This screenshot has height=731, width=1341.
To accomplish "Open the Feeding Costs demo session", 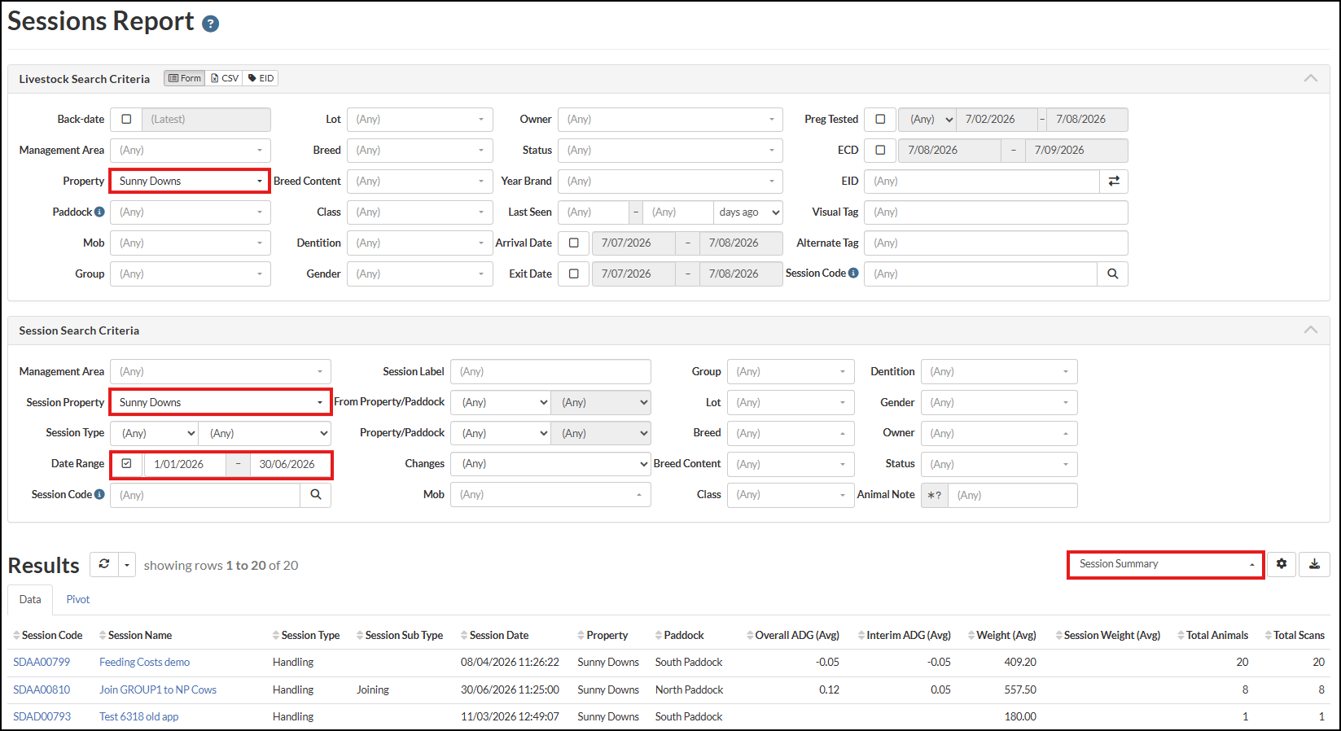I will coord(144,662).
